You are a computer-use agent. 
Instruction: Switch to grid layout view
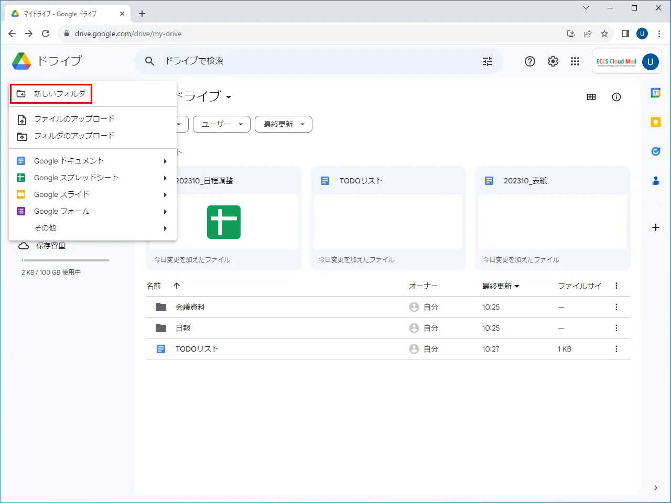[x=591, y=97]
